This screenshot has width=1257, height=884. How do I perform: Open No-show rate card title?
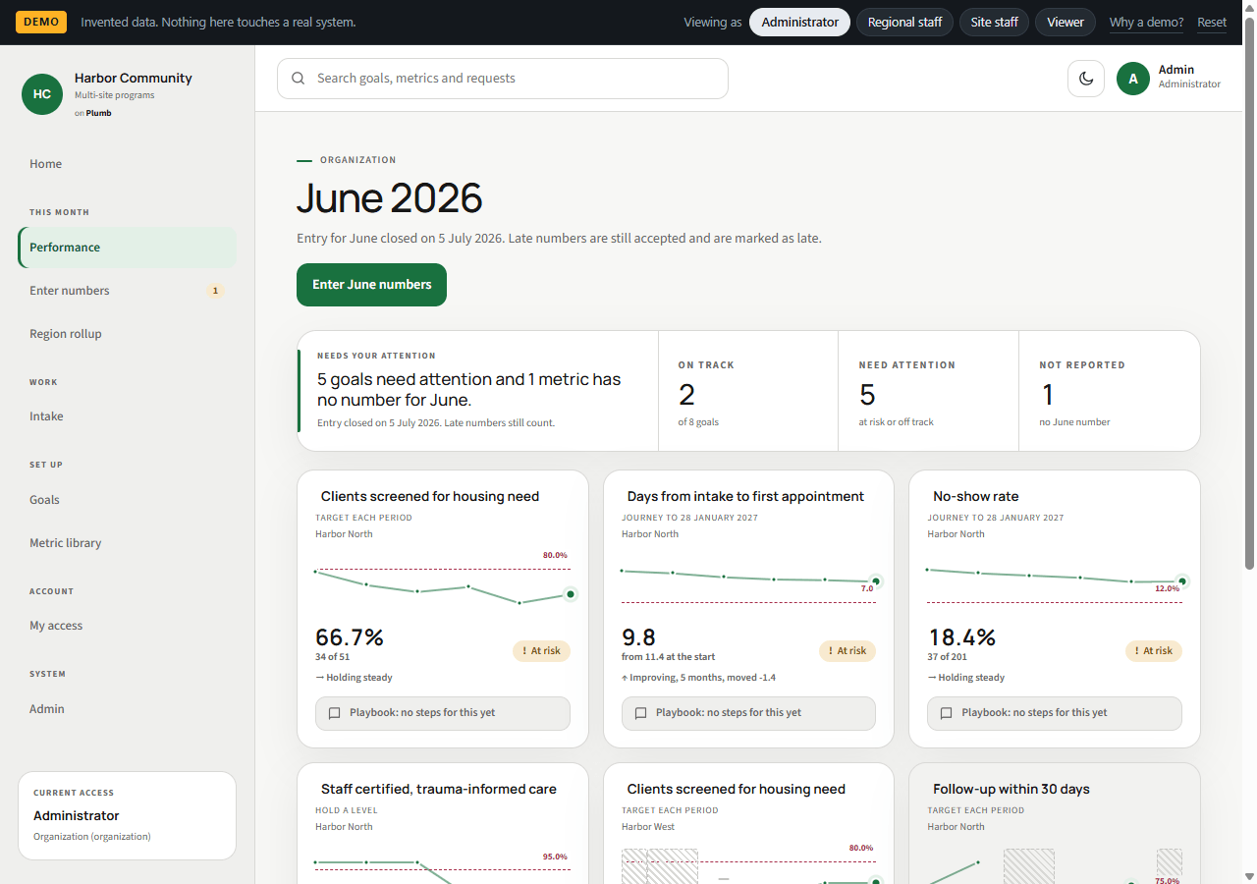click(x=976, y=497)
